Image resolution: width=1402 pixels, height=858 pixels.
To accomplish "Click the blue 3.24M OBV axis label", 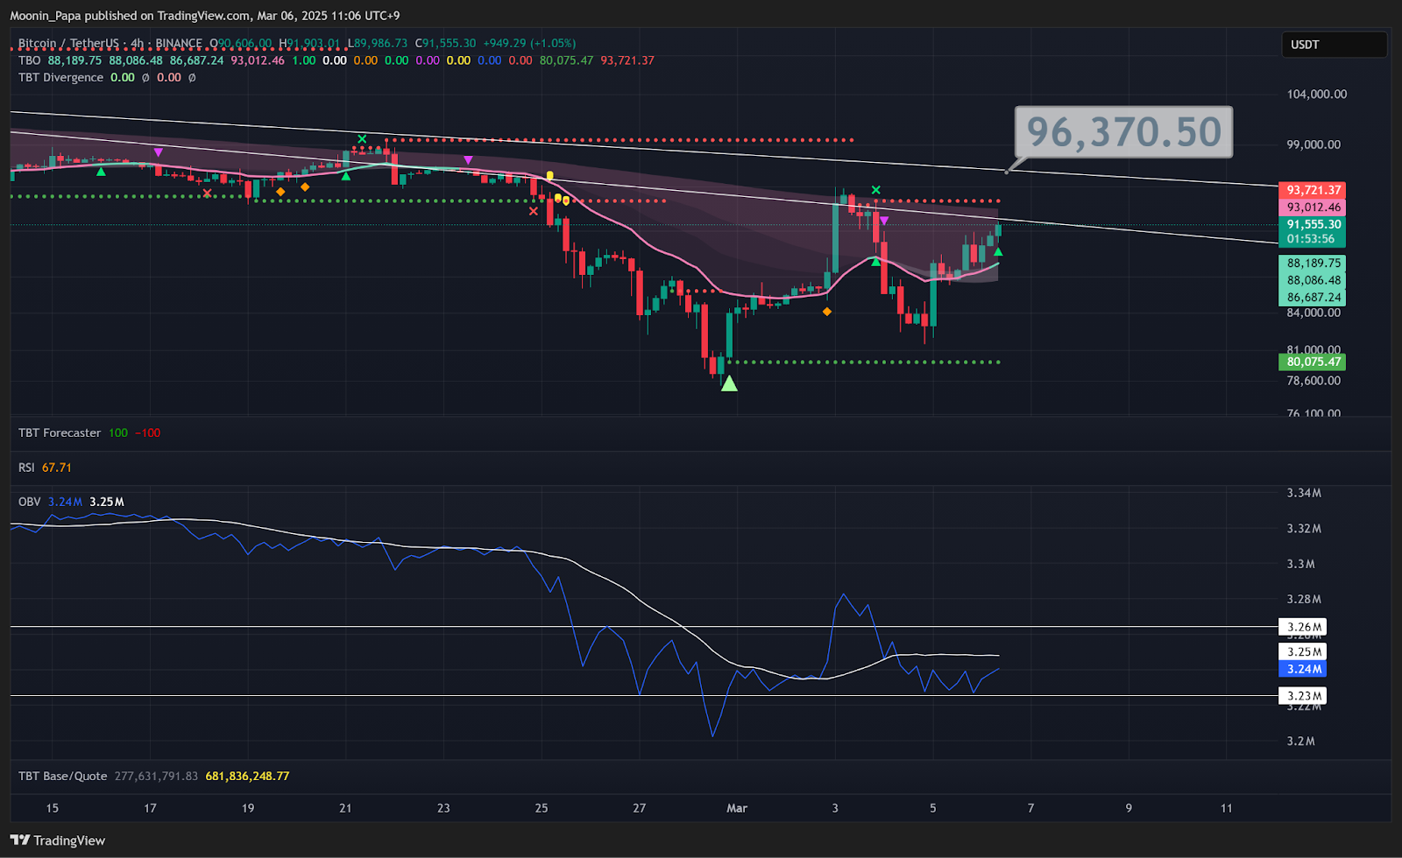I will click(1303, 669).
